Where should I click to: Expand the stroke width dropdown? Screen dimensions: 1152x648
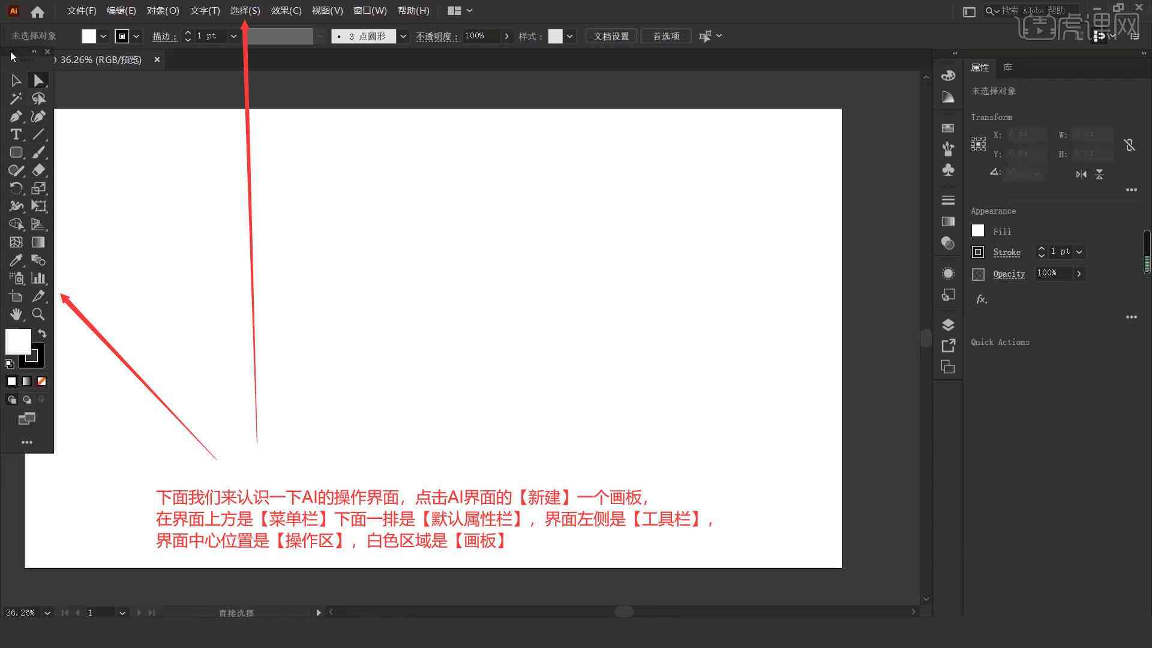233,35
